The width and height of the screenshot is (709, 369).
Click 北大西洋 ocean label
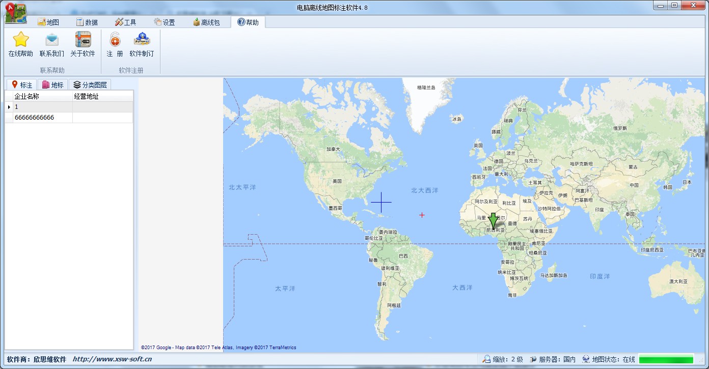pos(425,190)
